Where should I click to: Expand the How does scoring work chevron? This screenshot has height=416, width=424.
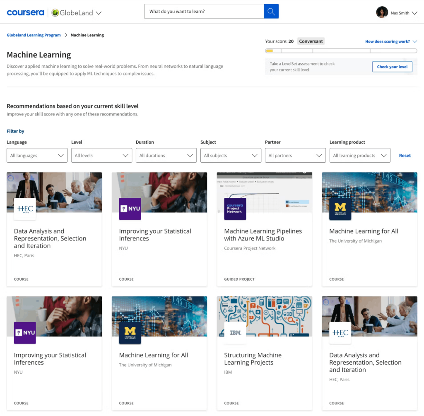[x=415, y=42]
